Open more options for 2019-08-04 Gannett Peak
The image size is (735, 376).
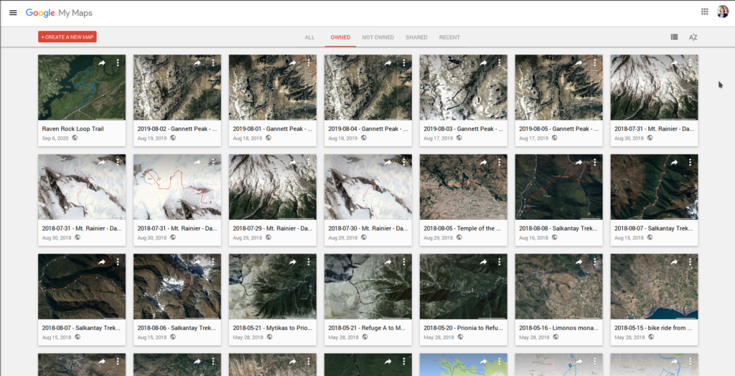[404, 63]
